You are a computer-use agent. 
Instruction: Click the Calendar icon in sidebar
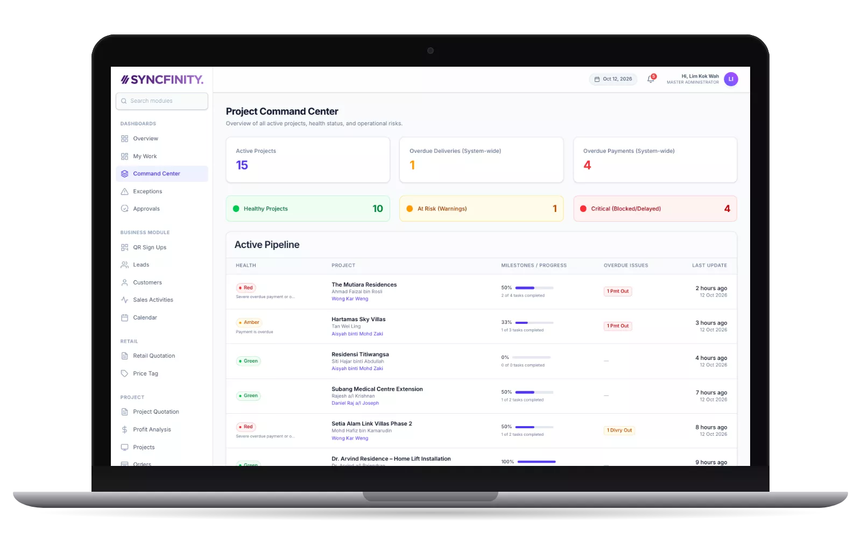124,317
